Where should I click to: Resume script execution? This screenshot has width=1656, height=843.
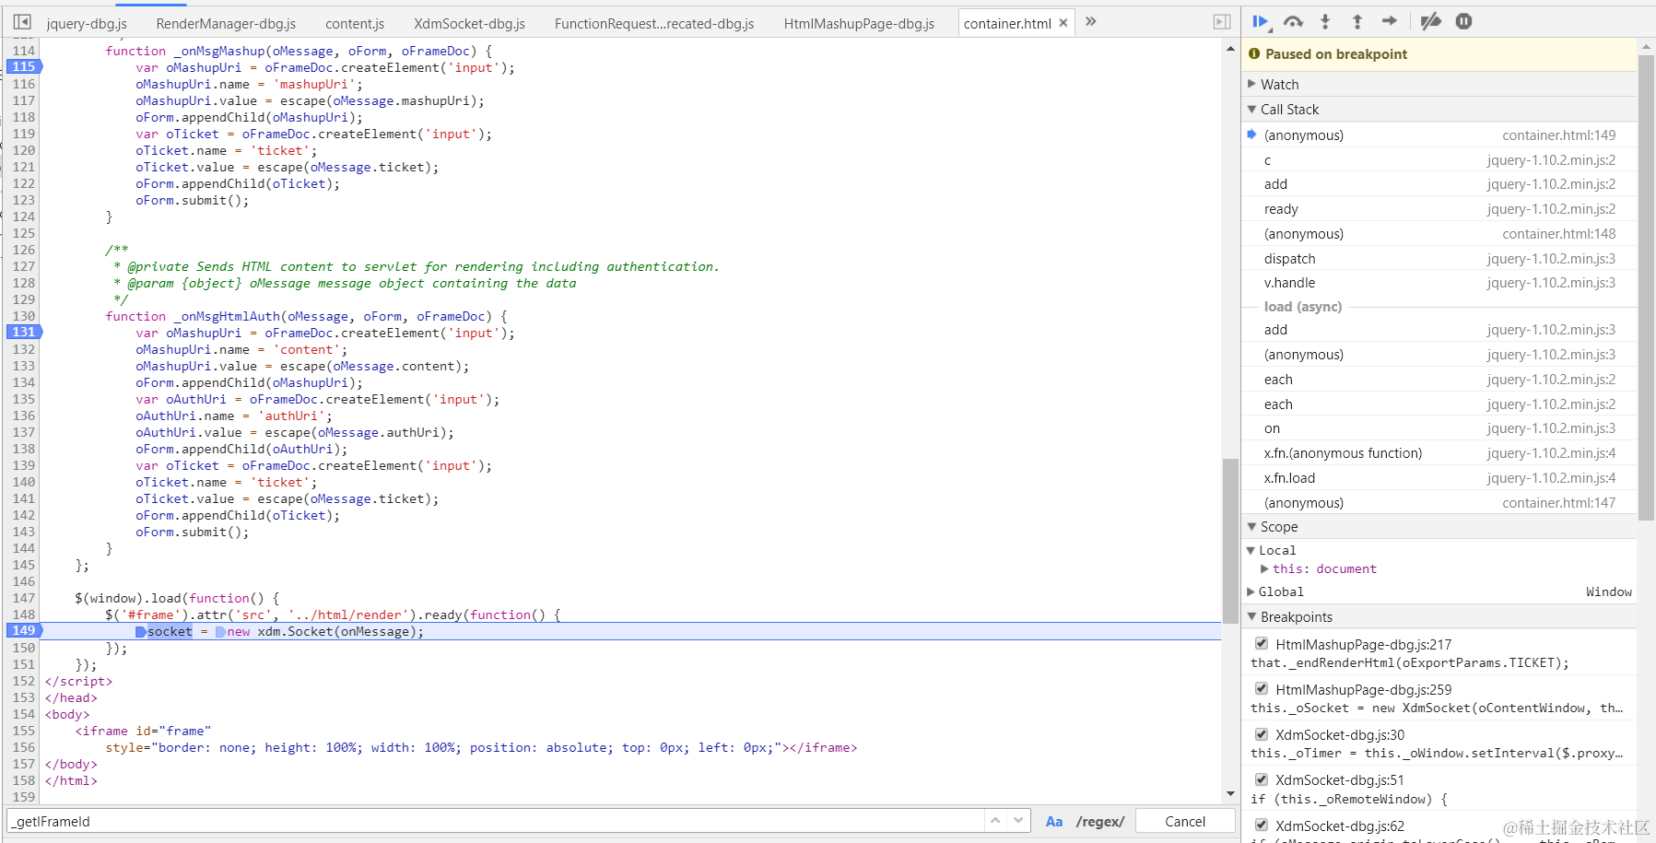click(1261, 21)
